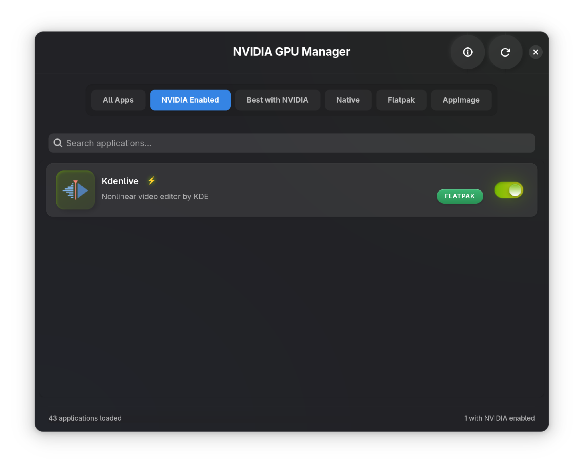
Task: Switch to the All Apps tab
Action: pos(118,100)
